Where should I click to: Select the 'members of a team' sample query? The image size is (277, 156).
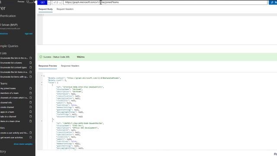[x=10, y=93]
